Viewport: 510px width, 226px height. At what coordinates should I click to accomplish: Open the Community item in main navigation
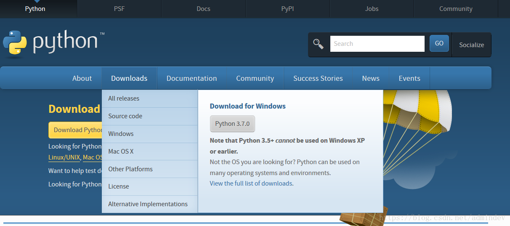255,78
